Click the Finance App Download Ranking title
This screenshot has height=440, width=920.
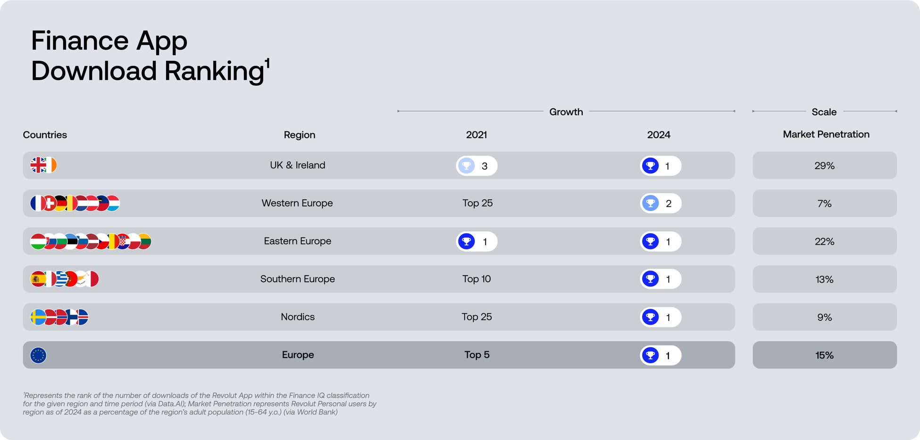click(150, 56)
